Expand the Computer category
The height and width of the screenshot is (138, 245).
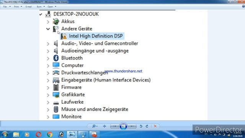pos(48,66)
